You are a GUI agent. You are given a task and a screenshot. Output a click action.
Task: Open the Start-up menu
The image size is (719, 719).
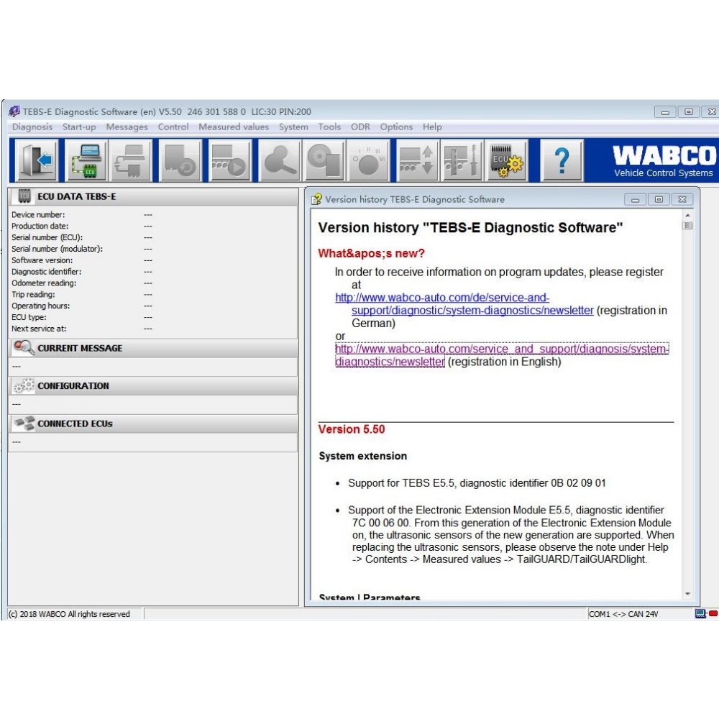79,127
